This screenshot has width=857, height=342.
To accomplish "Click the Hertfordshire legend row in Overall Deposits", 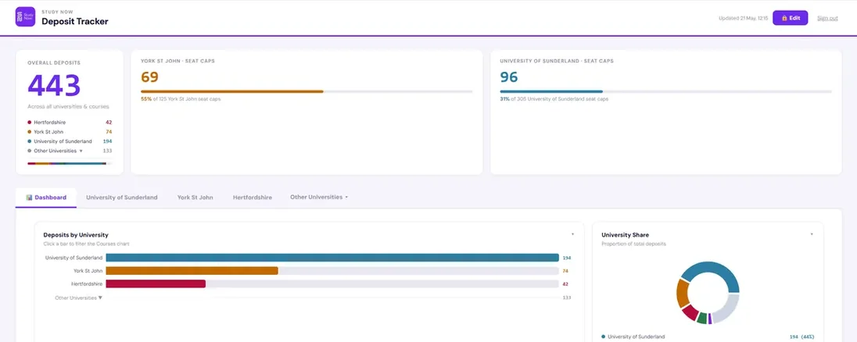I will coord(70,122).
